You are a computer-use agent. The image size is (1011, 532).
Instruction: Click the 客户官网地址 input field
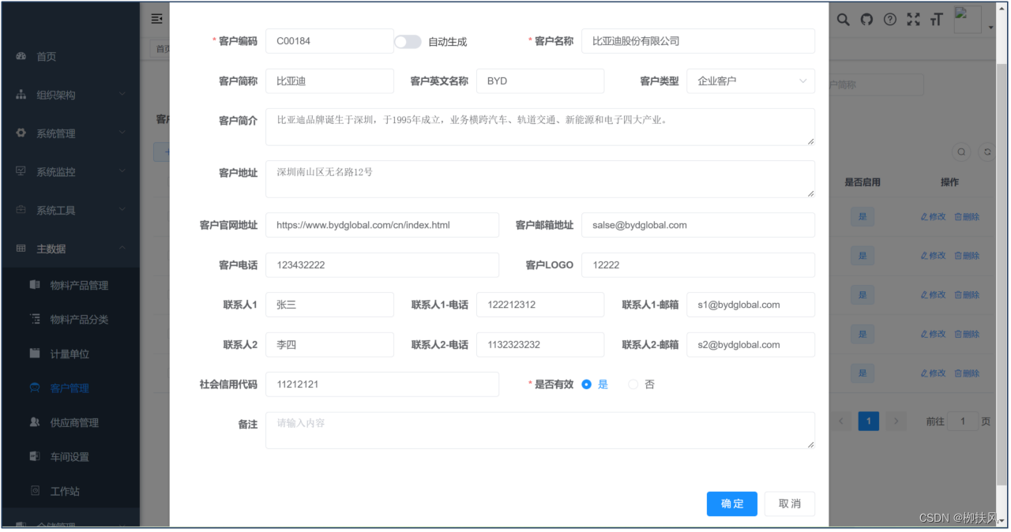(382, 225)
